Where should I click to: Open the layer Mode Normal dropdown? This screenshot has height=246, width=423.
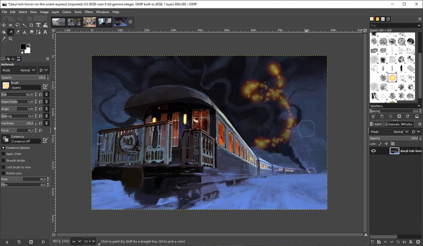[x=389, y=132]
